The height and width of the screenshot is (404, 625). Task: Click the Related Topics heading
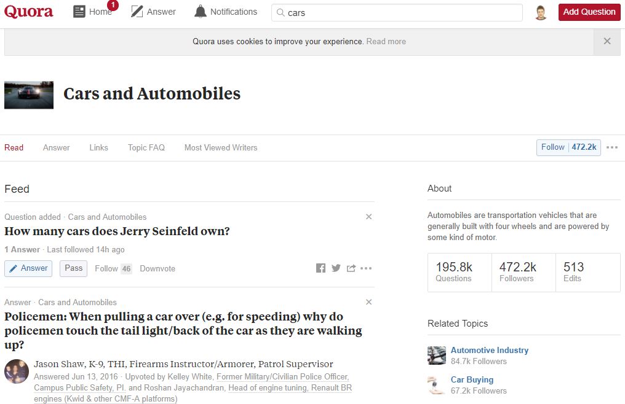click(x=458, y=324)
